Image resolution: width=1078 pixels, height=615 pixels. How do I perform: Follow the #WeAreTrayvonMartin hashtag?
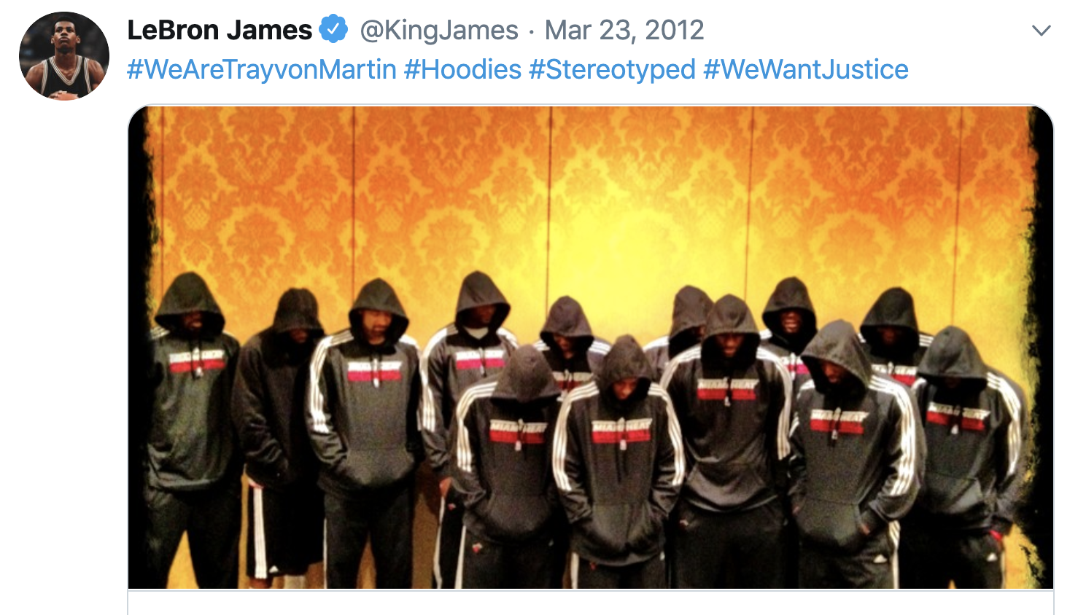pos(262,69)
